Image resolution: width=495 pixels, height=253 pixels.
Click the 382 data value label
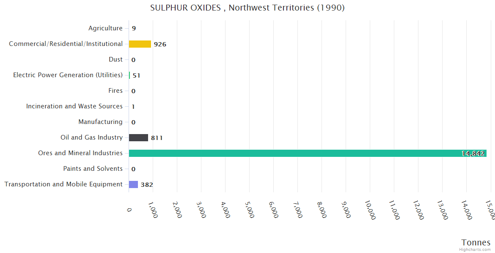pos(147,185)
